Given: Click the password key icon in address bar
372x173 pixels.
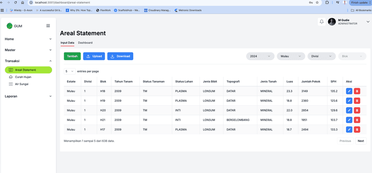Looking at the screenshot, I should click(311, 2).
